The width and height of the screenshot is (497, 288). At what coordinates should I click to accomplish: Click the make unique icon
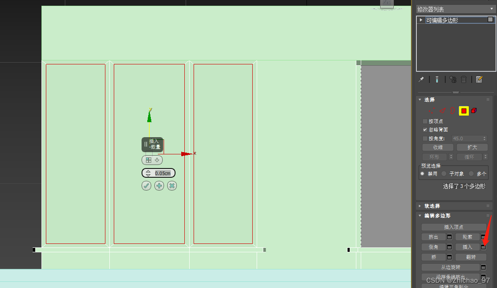[x=452, y=79]
